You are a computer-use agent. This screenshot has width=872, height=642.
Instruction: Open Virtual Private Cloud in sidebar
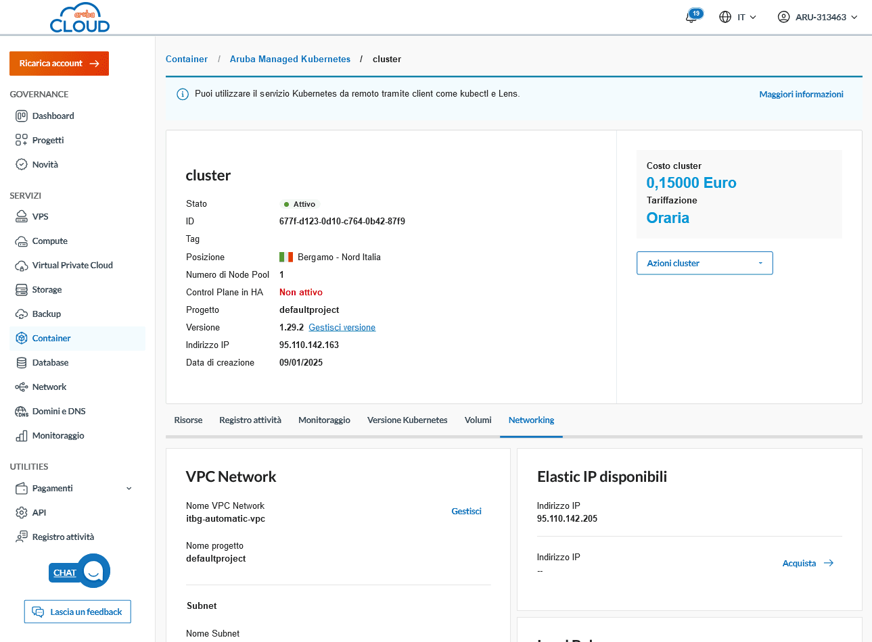(72, 266)
